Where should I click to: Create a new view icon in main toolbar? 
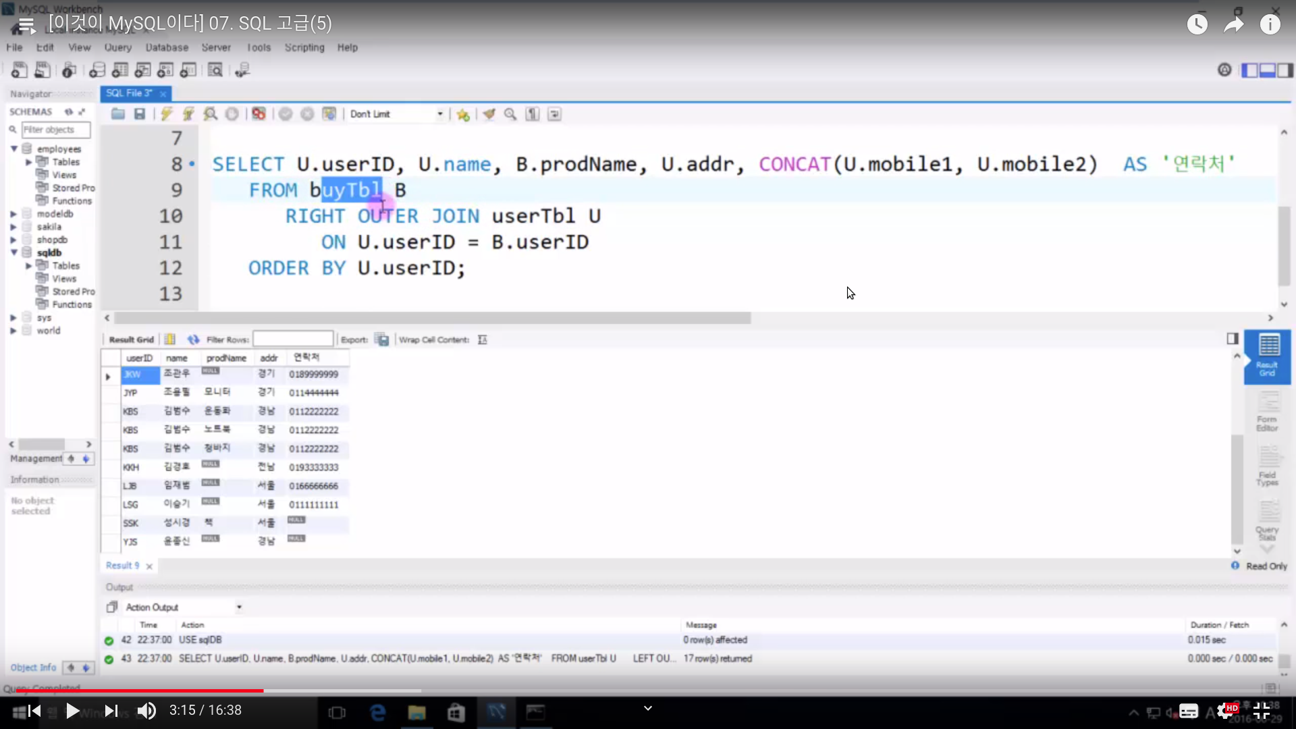142,70
